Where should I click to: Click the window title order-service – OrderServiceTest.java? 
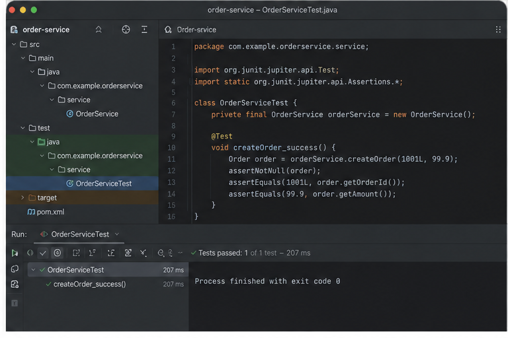coord(272,10)
